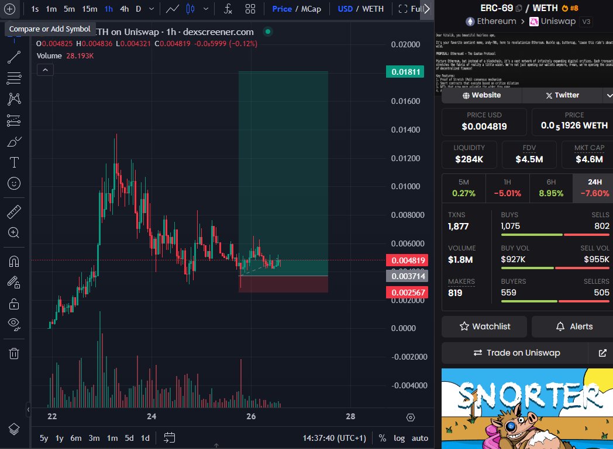Viewport: 613px width, 449px height.
Task: Select the brush drawing tool
Action: (x=14, y=142)
